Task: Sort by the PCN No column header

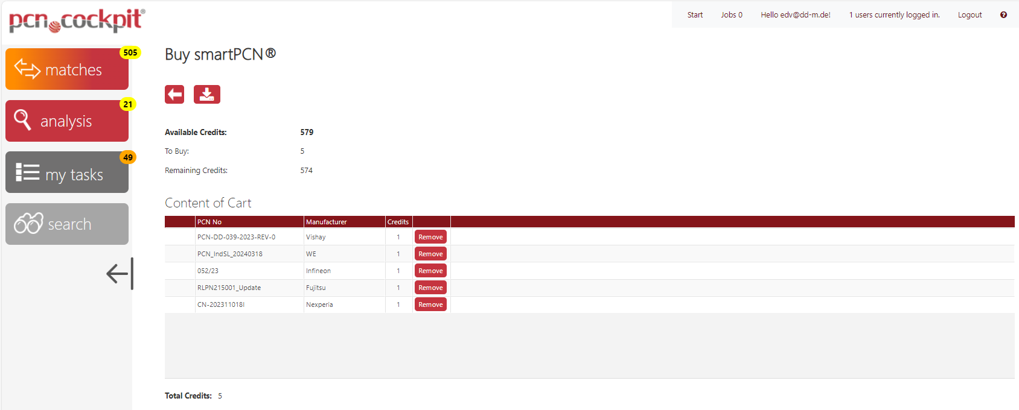Action: coord(209,222)
